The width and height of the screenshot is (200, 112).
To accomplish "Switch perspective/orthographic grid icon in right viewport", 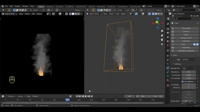I will pos(162,44).
